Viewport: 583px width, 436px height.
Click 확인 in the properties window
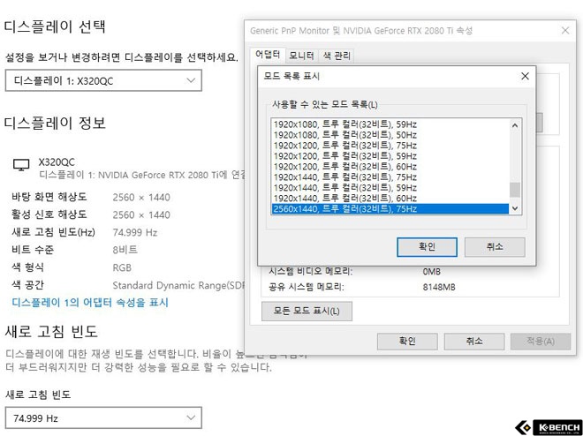[407, 342]
